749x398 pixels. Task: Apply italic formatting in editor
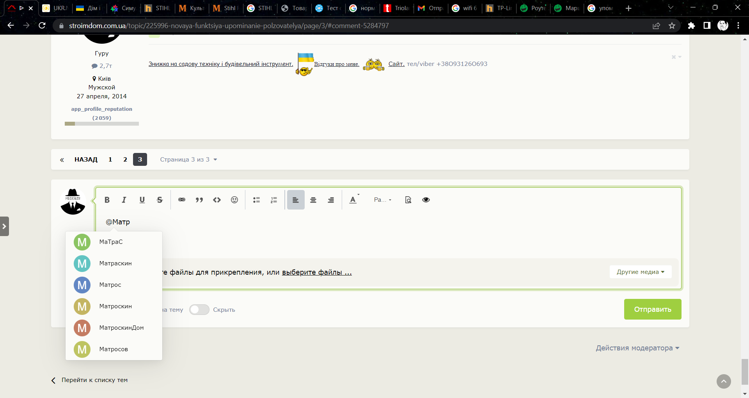(124, 200)
